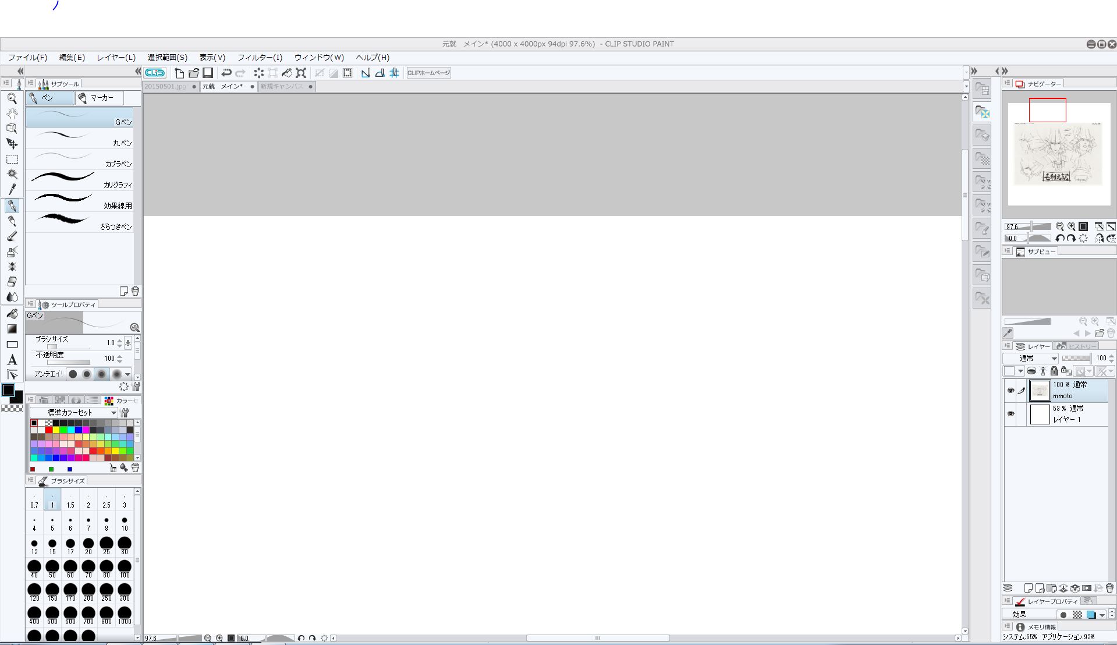The image size is (1117, 645).
Task: Click the zoom in magnifier in the Navigator panel
Action: click(1072, 226)
